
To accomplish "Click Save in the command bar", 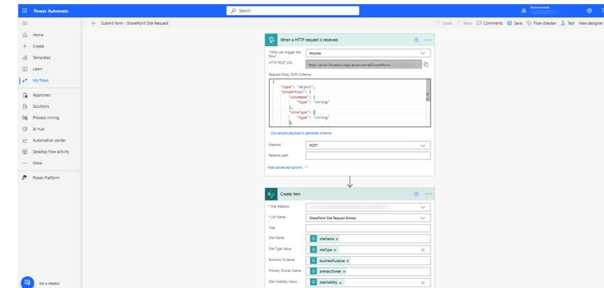I will point(514,23).
